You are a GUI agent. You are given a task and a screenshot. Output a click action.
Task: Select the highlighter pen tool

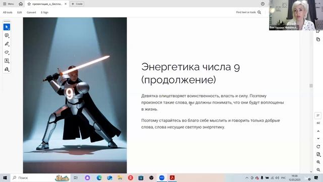pos(7,44)
